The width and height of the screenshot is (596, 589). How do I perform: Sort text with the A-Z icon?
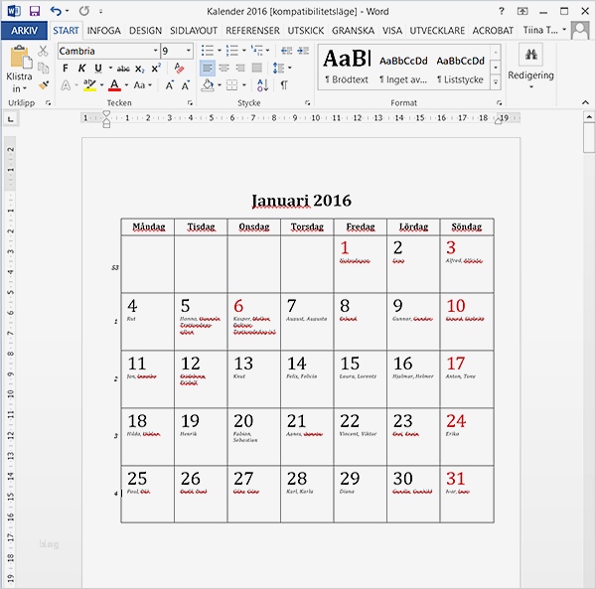(x=262, y=85)
